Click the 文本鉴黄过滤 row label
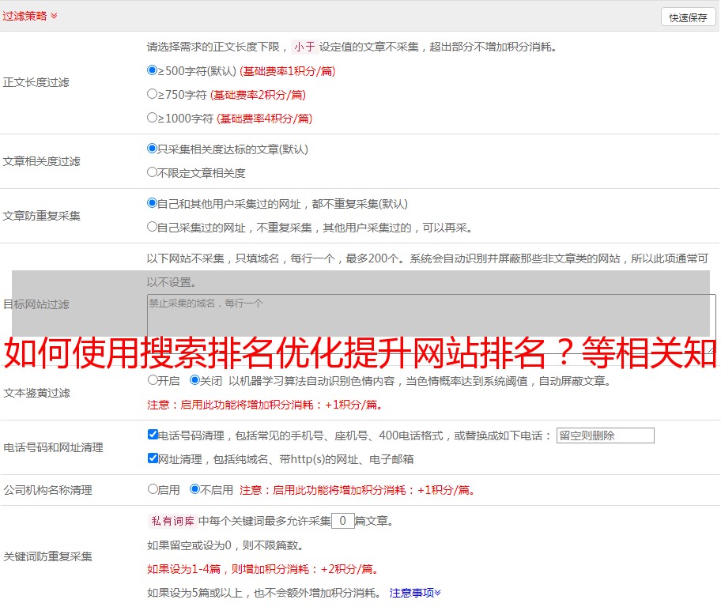Viewport: 721px width, 607px height. [x=37, y=393]
